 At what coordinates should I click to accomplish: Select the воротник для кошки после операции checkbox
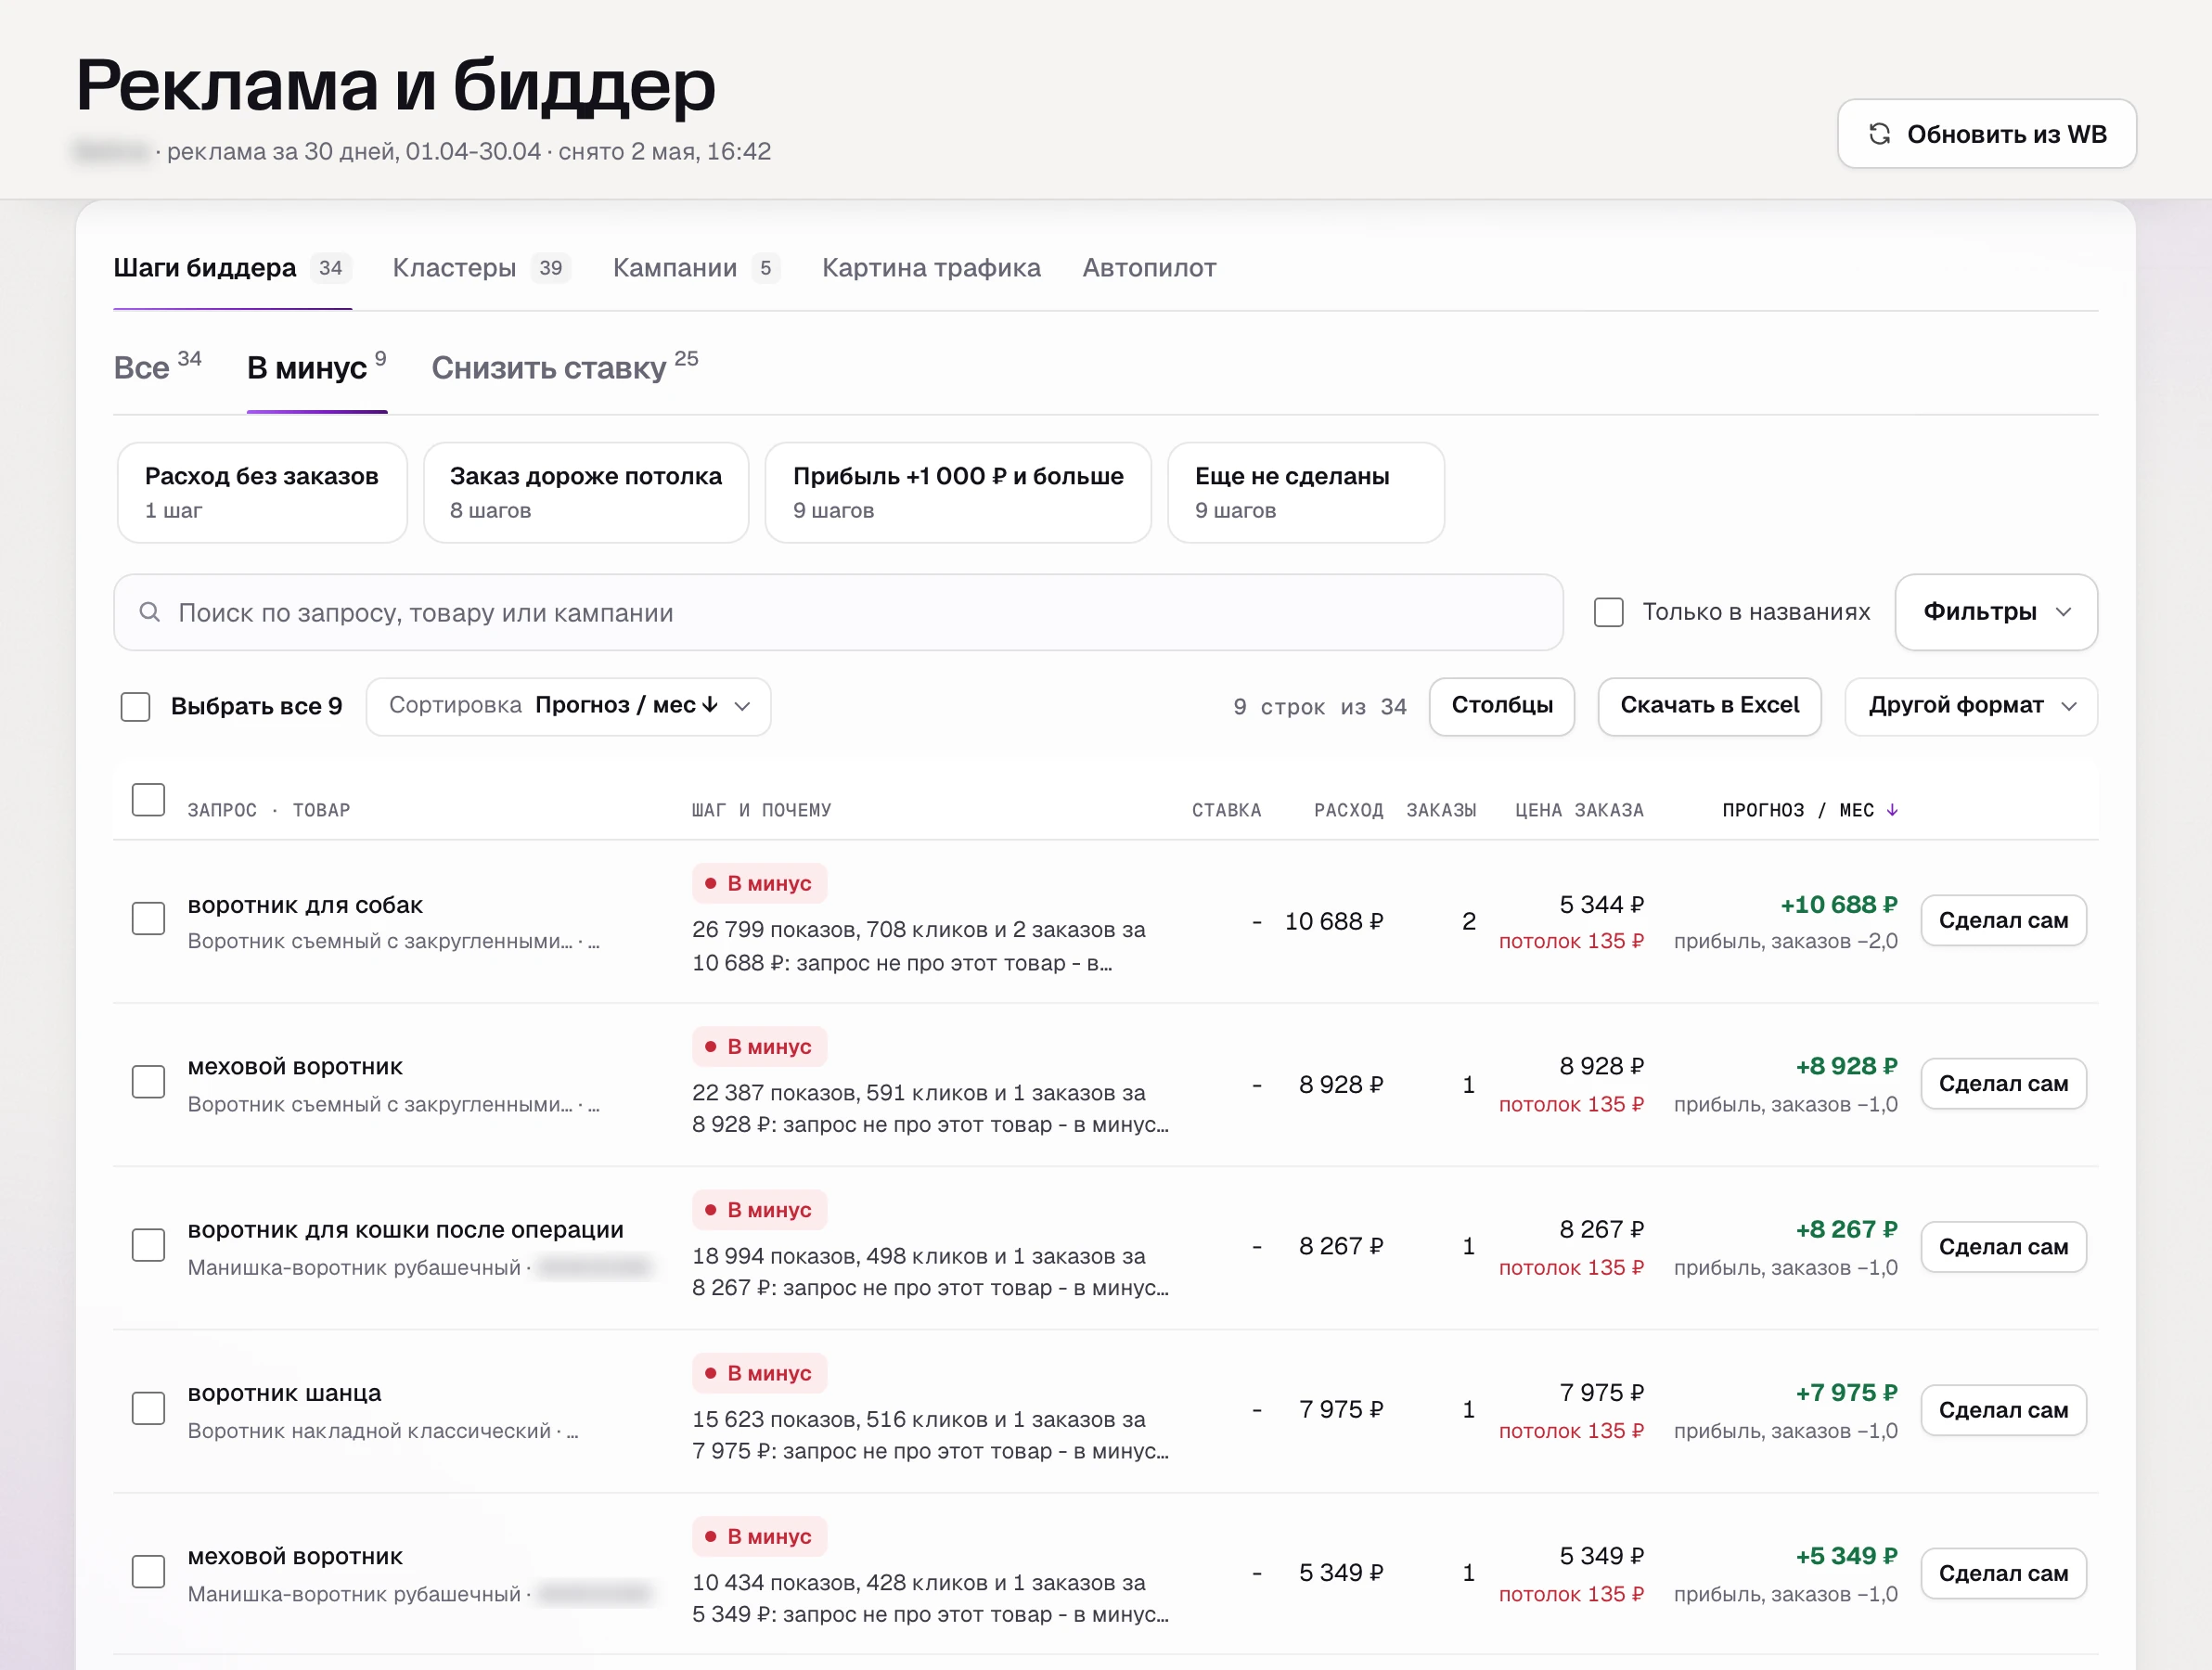point(148,1245)
